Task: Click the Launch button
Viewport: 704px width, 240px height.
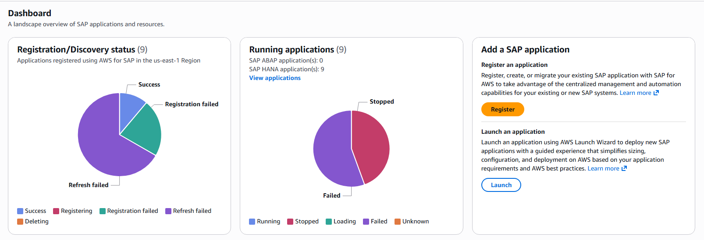Action: 501,185
